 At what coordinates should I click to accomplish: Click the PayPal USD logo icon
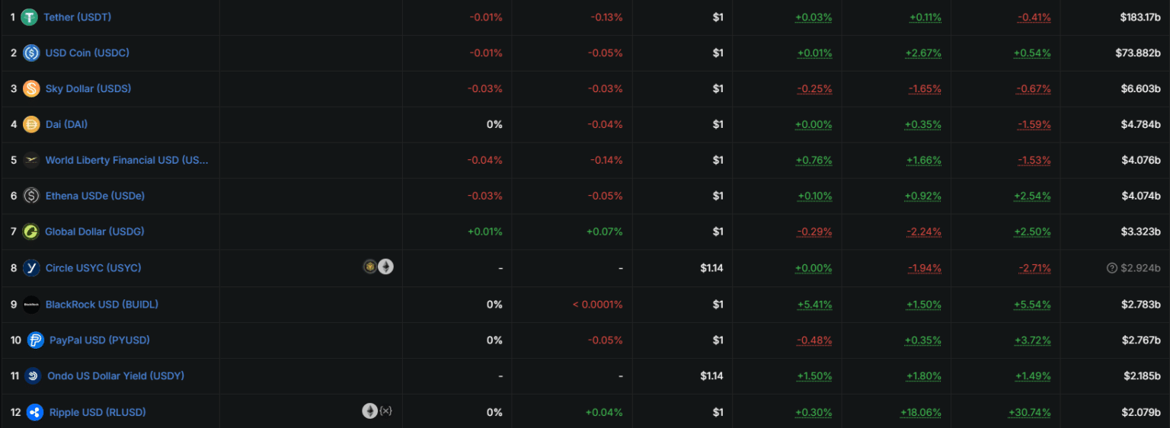tap(35, 340)
